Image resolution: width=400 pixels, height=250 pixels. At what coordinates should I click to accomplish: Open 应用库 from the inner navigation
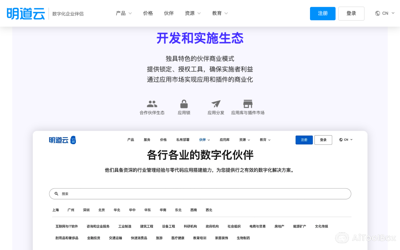(225, 140)
